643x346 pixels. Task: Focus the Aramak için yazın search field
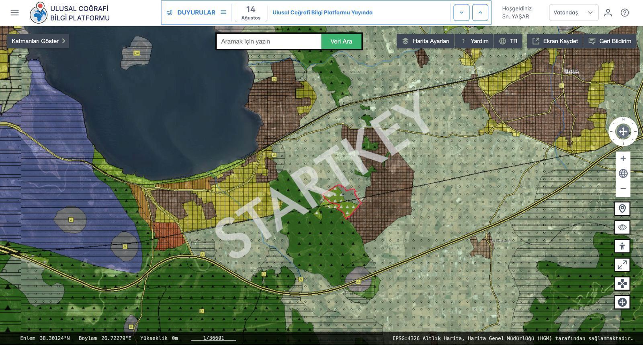pos(268,41)
